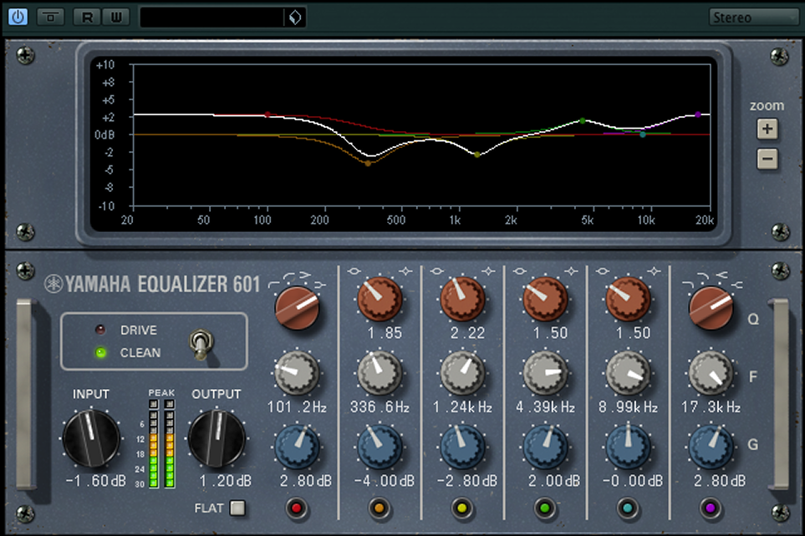The height and width of the screenshot is (536, 805).
Task: Click the gain knob of the 17.3kHz band
Action: pyautogui.click(x=711, y=447)
